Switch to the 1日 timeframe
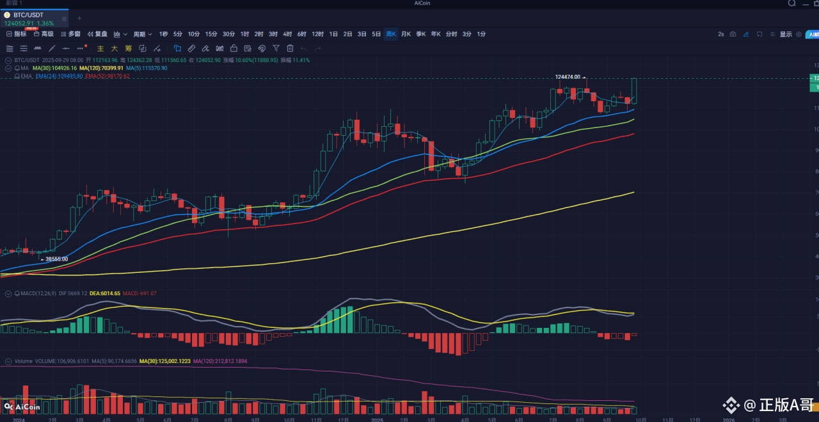Image resolution: width=819 pixels, height=422 pixels. click(333, 34)
